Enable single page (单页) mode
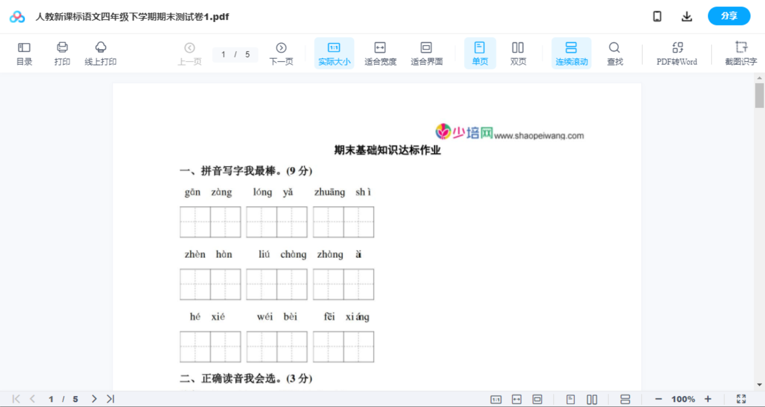Screen dimensions: 765x407 coord(480,53)
